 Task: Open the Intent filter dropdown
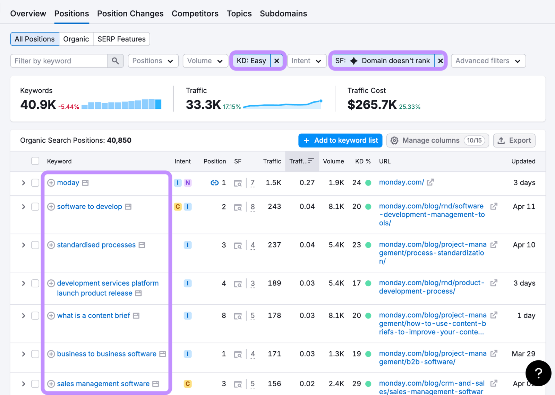pyautogui.click(x=307, y=61)
